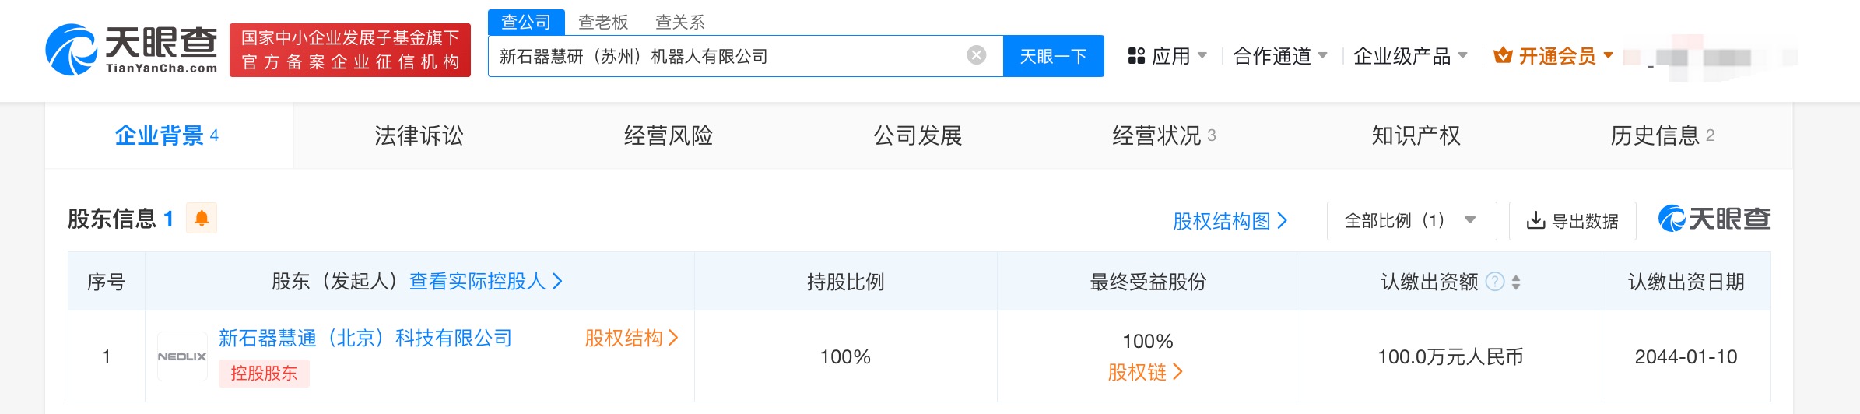Click the 最终受益股份 column header
Screen dimensions: 1860x414
[1148, 282]
